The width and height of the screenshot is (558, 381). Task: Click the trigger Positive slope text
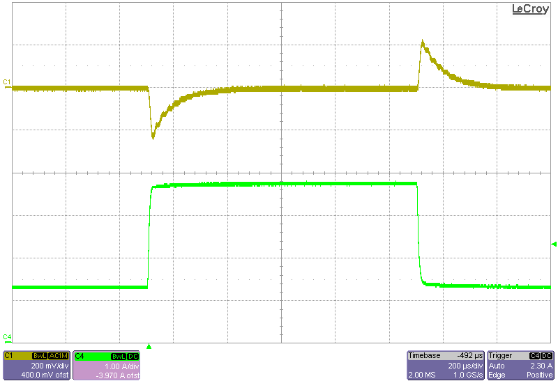coord(540,375)
